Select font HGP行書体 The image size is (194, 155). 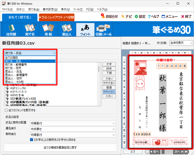17,95
